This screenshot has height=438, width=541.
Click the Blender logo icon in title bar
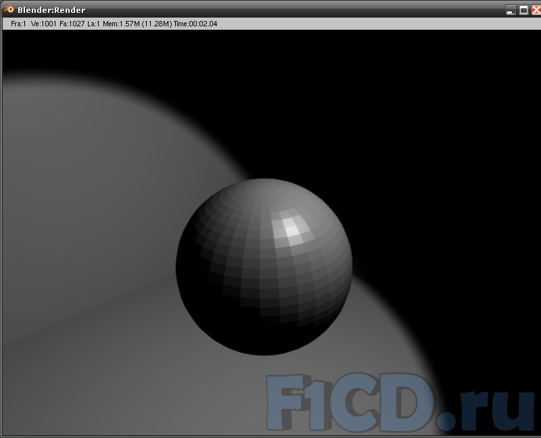(x=9, y=9)
